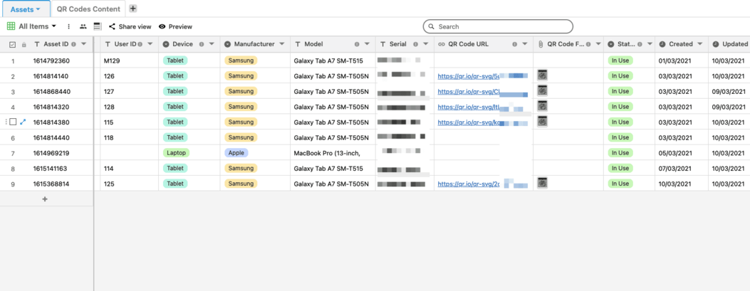Click the row height icon in toolbar
Image resolution: width=750 pixels, height=291 pixels.
click(98, 26)
